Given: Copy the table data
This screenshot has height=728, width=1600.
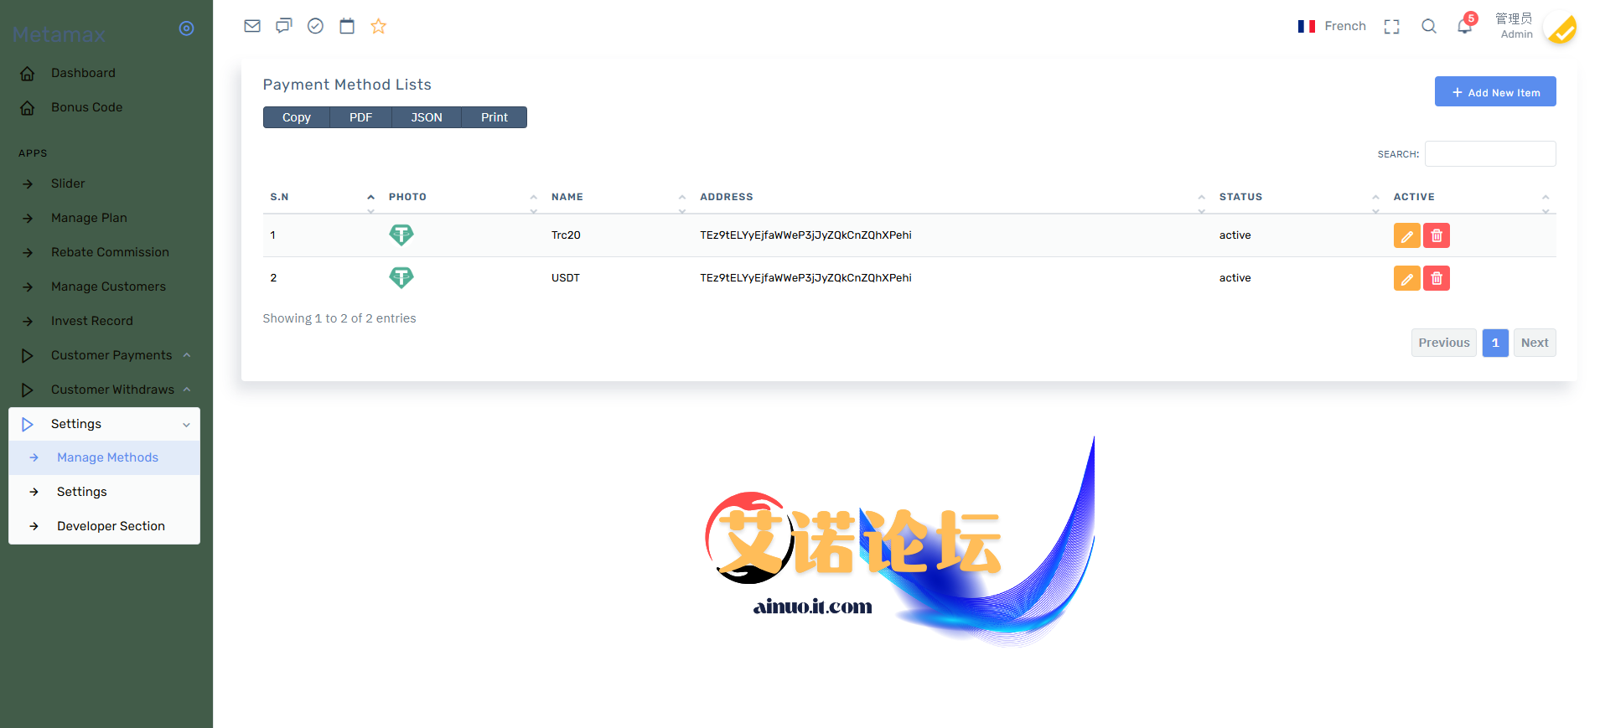Looking at the screenshot, I should pyautogui.click(x=296, y=117).
